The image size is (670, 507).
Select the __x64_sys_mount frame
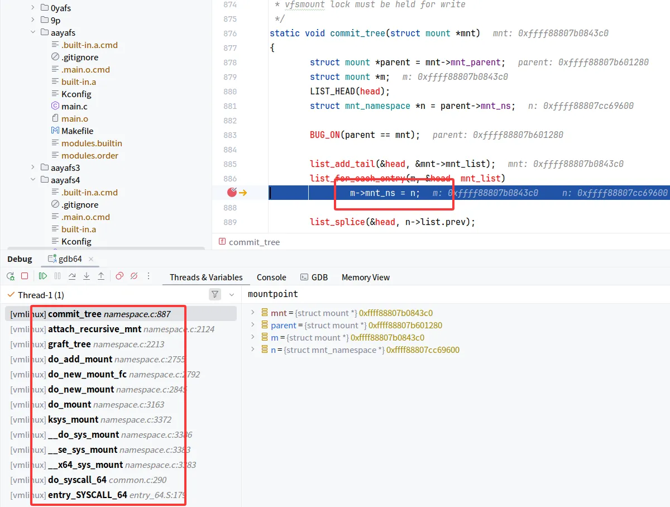click(x=121, y=465)
